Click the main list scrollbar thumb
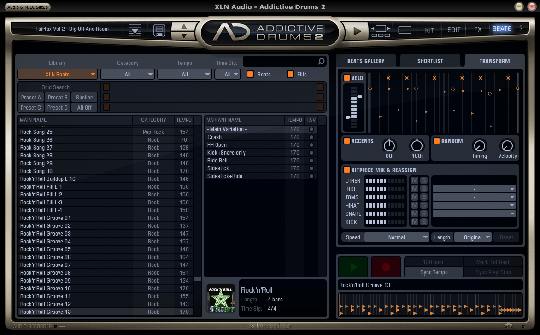Viewport: 540px width, 335px height. click(198, 279)
